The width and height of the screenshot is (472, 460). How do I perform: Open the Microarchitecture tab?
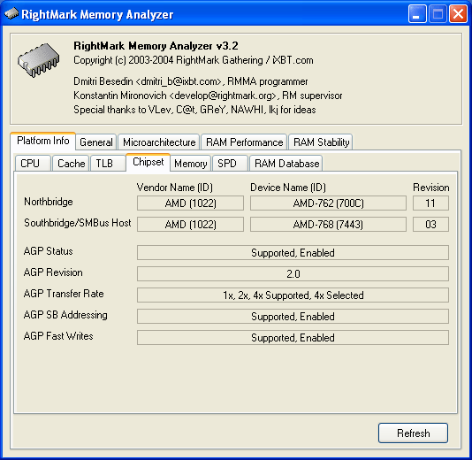(x=159, y=142)
